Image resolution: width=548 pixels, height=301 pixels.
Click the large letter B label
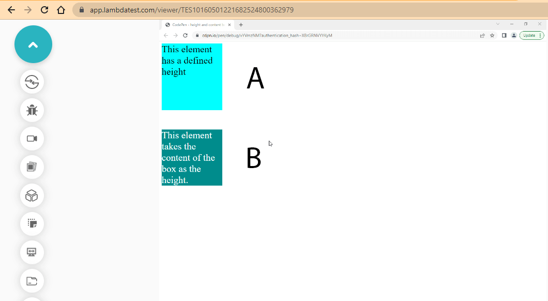[254, 158]
